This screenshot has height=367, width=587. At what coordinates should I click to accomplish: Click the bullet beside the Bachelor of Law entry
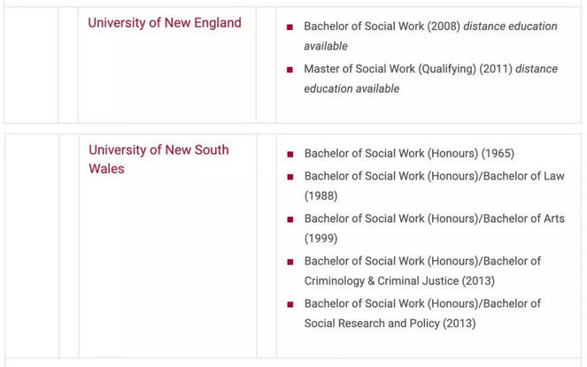pyautogui.click(x=290, y=178)
